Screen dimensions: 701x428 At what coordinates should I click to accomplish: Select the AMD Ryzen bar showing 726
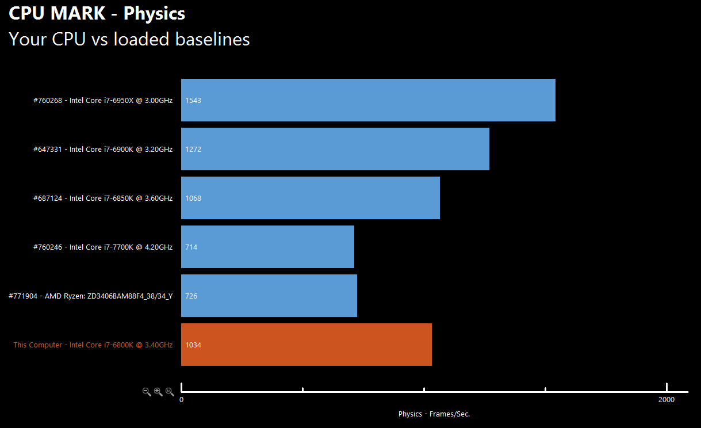tap(269, 296)
